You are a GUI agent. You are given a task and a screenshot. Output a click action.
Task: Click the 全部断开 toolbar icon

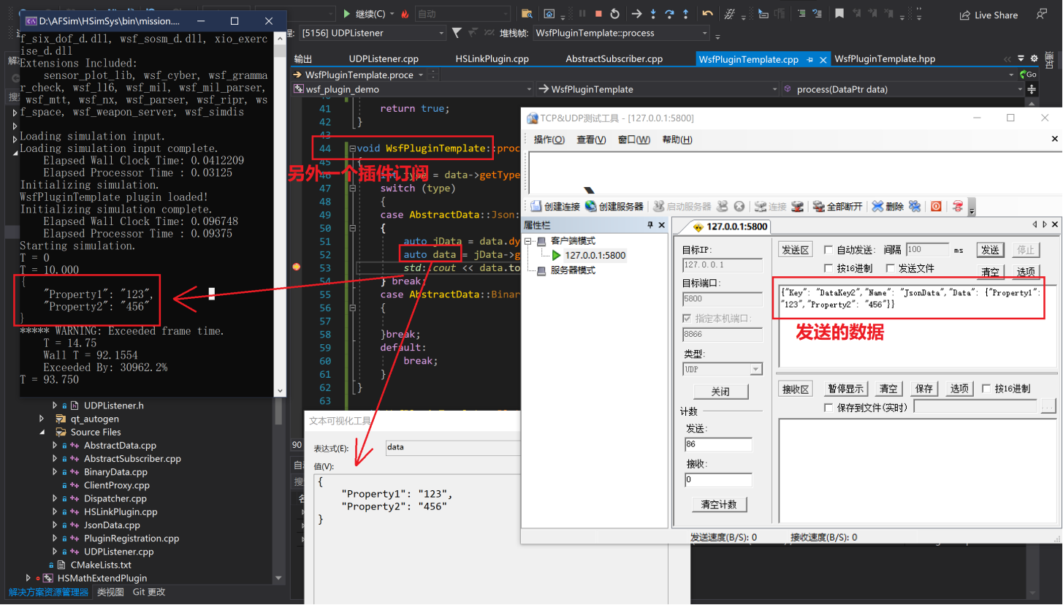pyautogui.click(x=818, y=207)
